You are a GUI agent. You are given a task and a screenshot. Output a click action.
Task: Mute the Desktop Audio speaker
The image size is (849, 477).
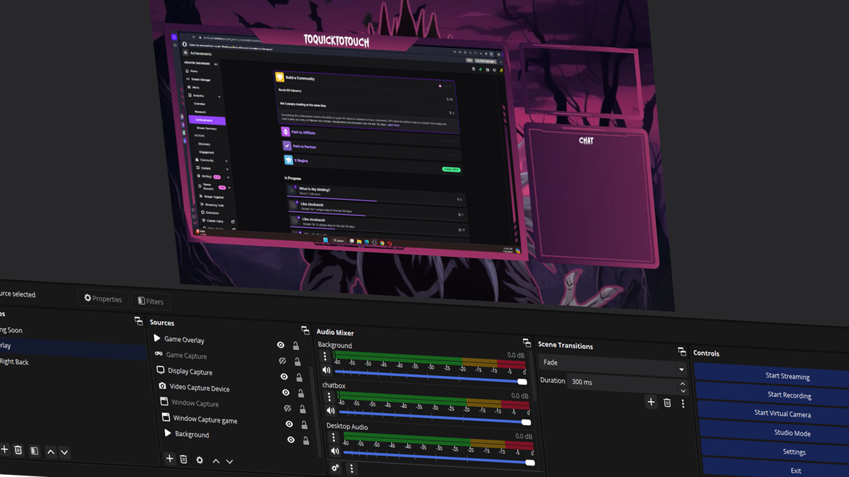335,451
